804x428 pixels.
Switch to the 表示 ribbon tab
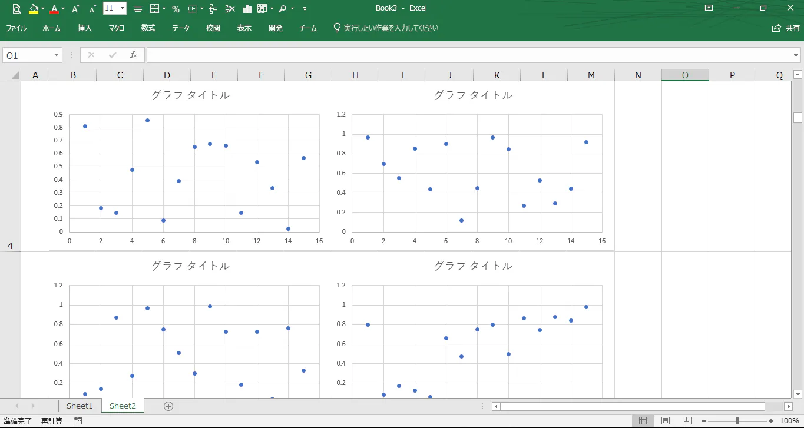coord(244,28)
